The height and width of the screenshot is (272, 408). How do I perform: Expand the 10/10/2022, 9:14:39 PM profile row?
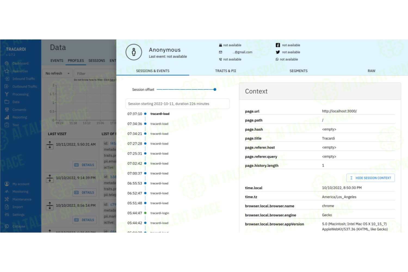click(50, 178)
